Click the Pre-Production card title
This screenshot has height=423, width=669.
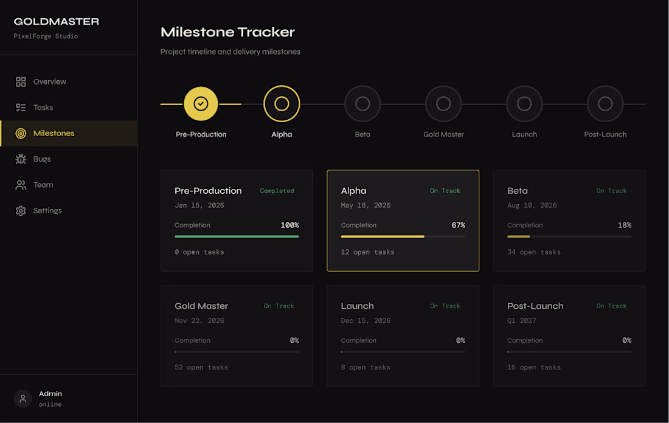pyautogui.click(x=208, y=191)
